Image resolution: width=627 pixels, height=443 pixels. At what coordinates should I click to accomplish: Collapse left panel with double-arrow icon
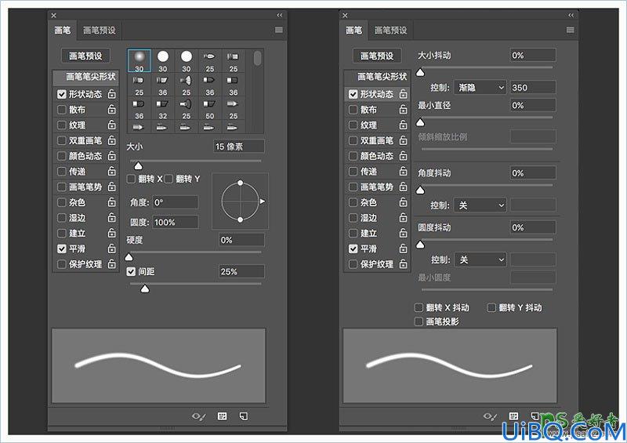click(x=280, y=15)
